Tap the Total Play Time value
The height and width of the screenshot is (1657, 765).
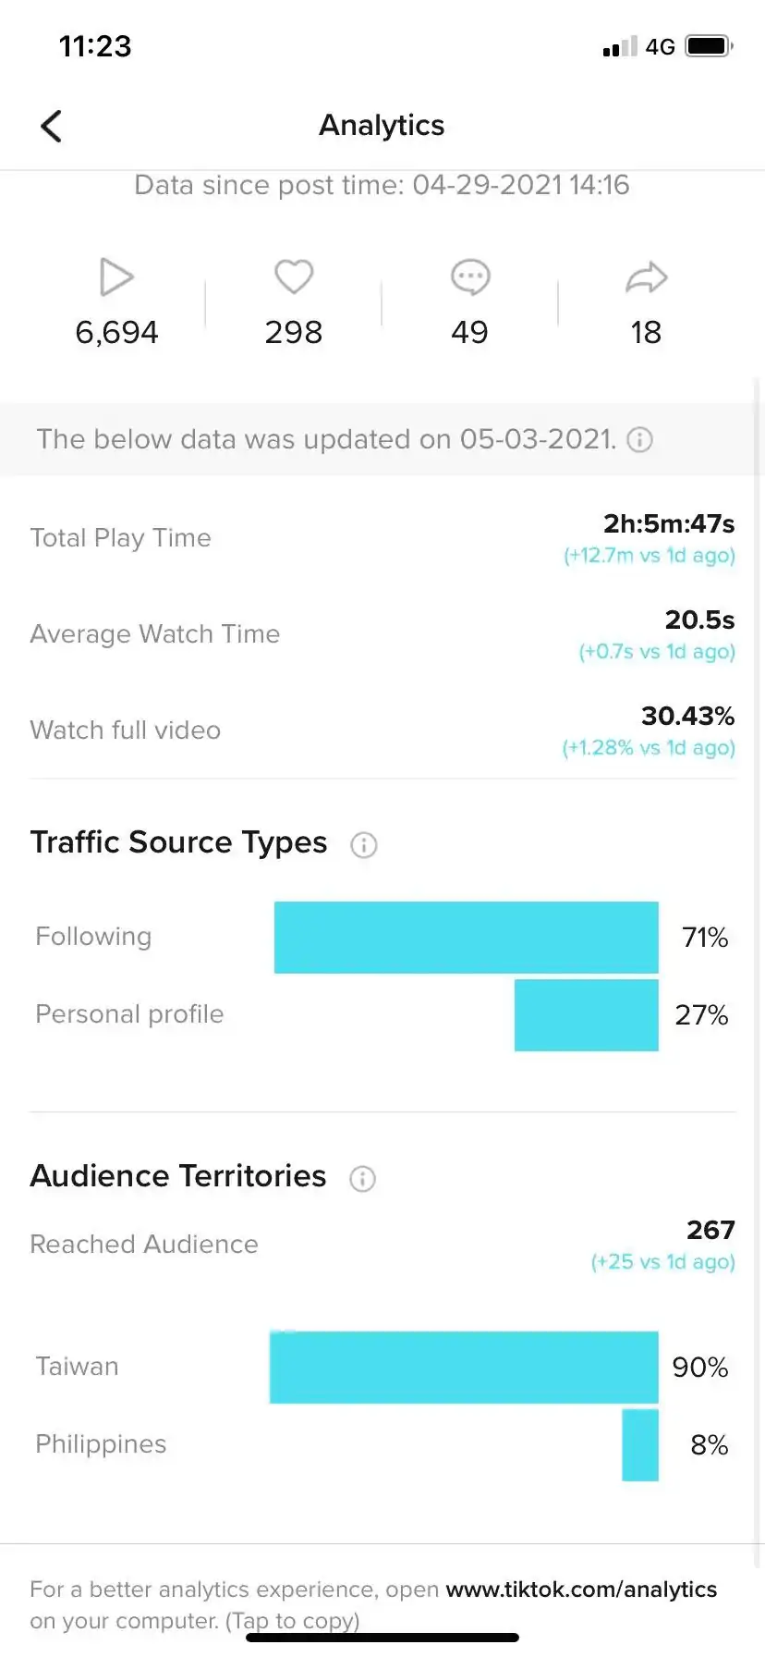668,523
